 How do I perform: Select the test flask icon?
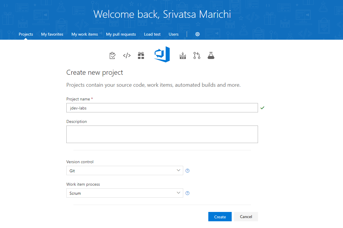(x=211, y=55)
